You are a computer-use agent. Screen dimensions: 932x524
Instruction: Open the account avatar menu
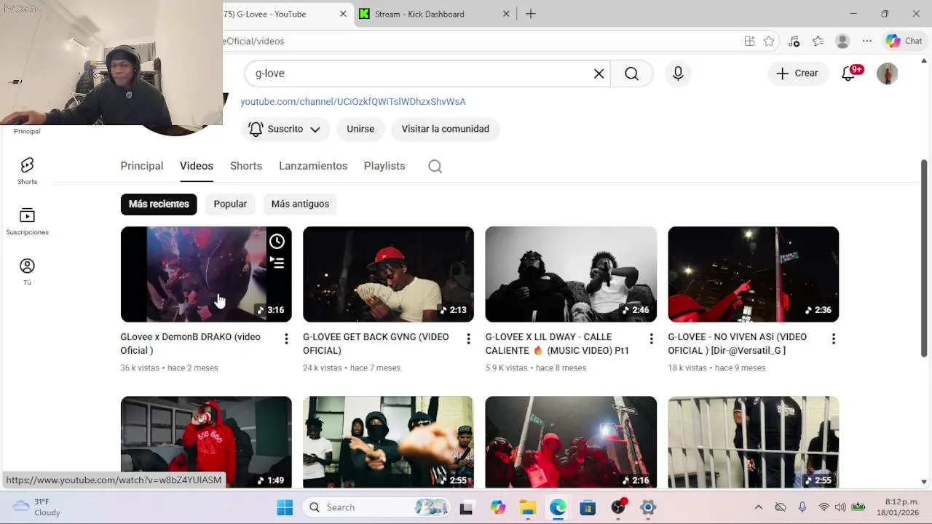coord(887,74)
